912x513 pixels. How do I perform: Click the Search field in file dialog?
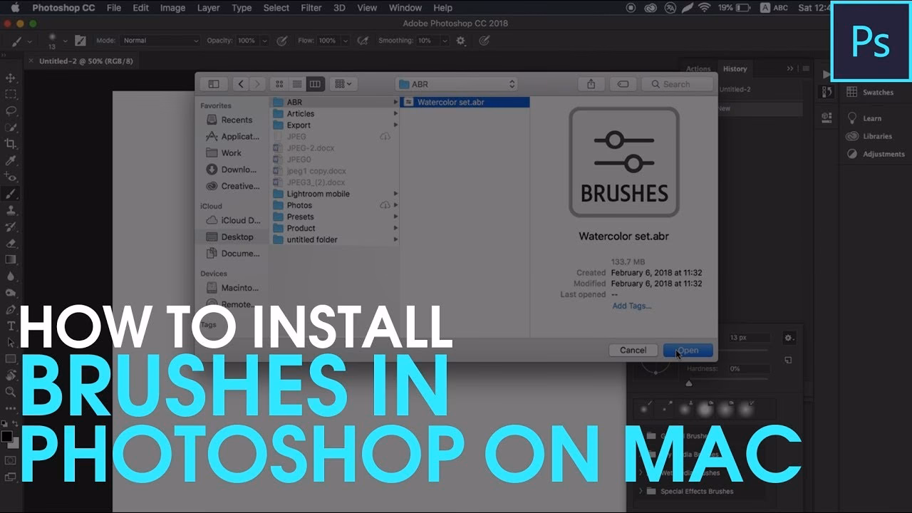tap(677, 84)
